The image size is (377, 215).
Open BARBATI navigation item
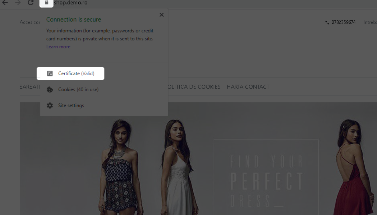30,87
